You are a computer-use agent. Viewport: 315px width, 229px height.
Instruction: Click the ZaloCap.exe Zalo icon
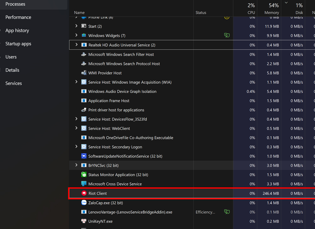click(x=84, y=203)
